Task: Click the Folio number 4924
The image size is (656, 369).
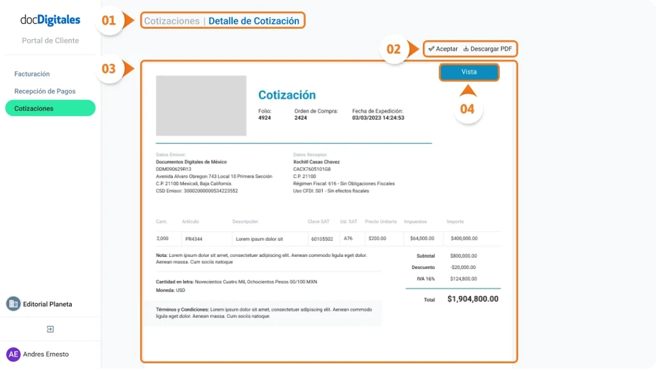Action: 265,118
